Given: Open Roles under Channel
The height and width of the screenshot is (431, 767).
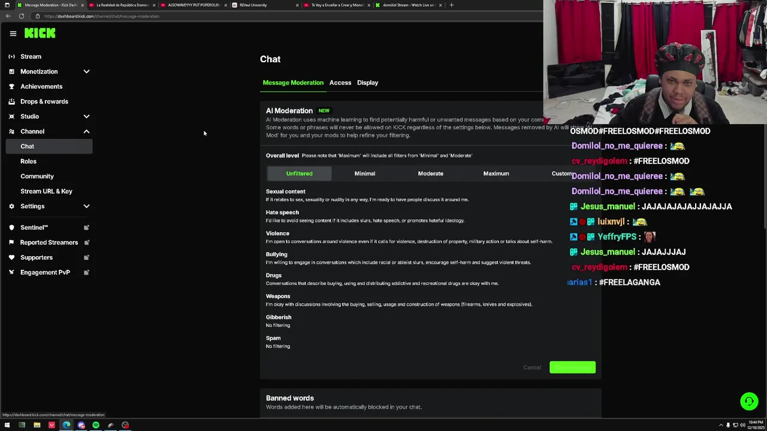Looking at the screenshot, I should coord(28,161).
